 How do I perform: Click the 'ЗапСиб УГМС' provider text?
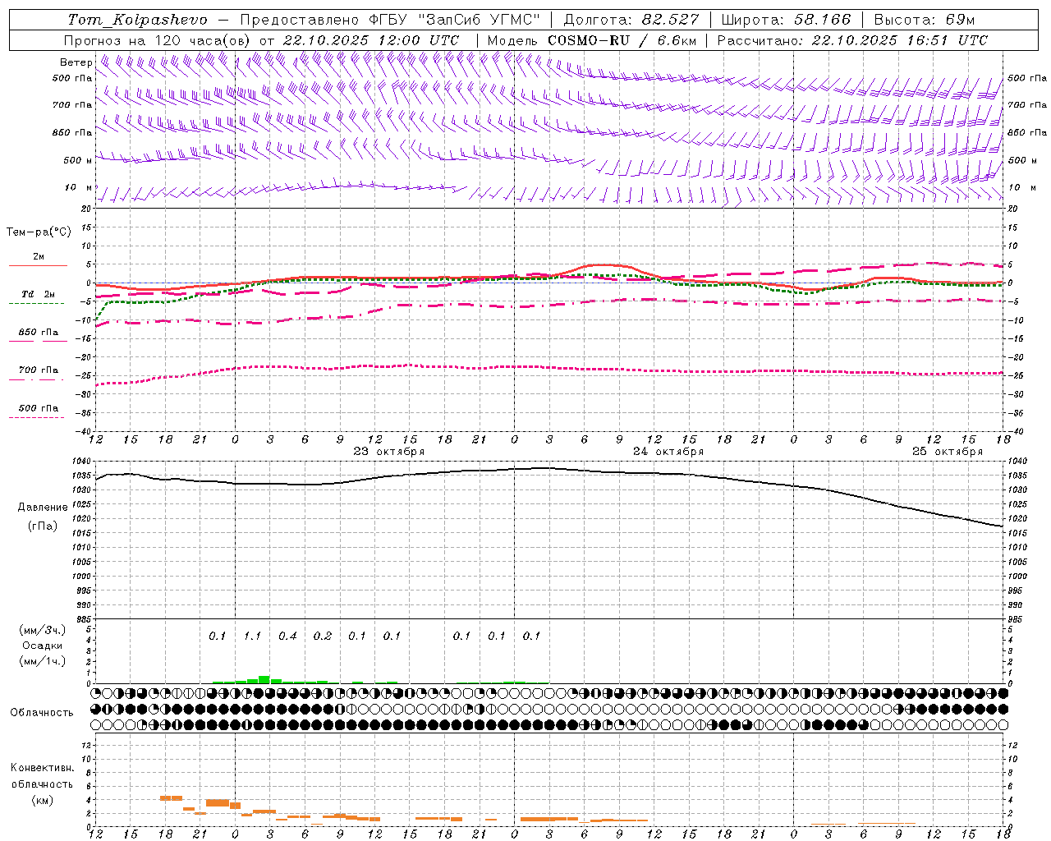coord(480,20)
